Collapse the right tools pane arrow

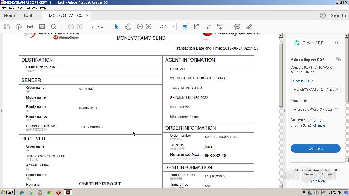click(x=285, y=111)
